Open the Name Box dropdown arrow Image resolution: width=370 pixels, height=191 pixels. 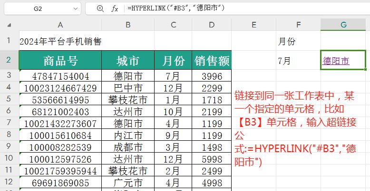point(76,9)
